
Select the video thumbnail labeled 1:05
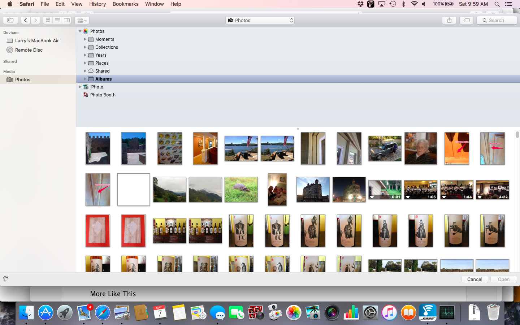tap(421, 190)
